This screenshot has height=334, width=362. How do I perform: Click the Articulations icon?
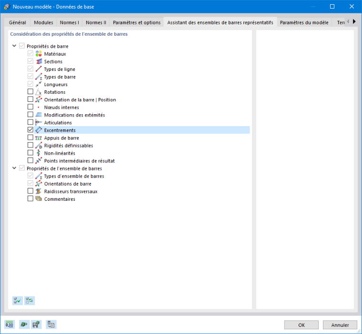39,122
